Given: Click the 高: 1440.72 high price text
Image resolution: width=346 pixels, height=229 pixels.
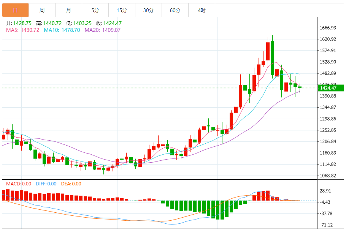Looking at the screenshot, I should (x=49, y=23).
